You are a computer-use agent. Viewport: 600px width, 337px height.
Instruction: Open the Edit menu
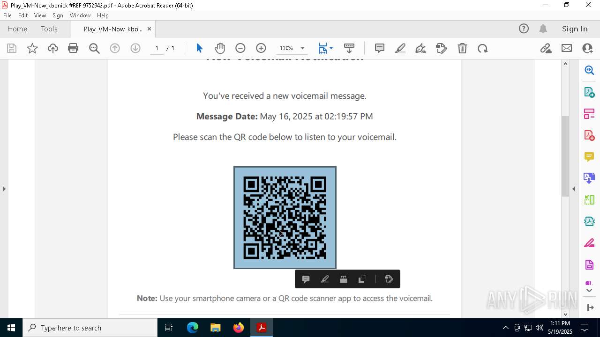click(x=23, y=15)
